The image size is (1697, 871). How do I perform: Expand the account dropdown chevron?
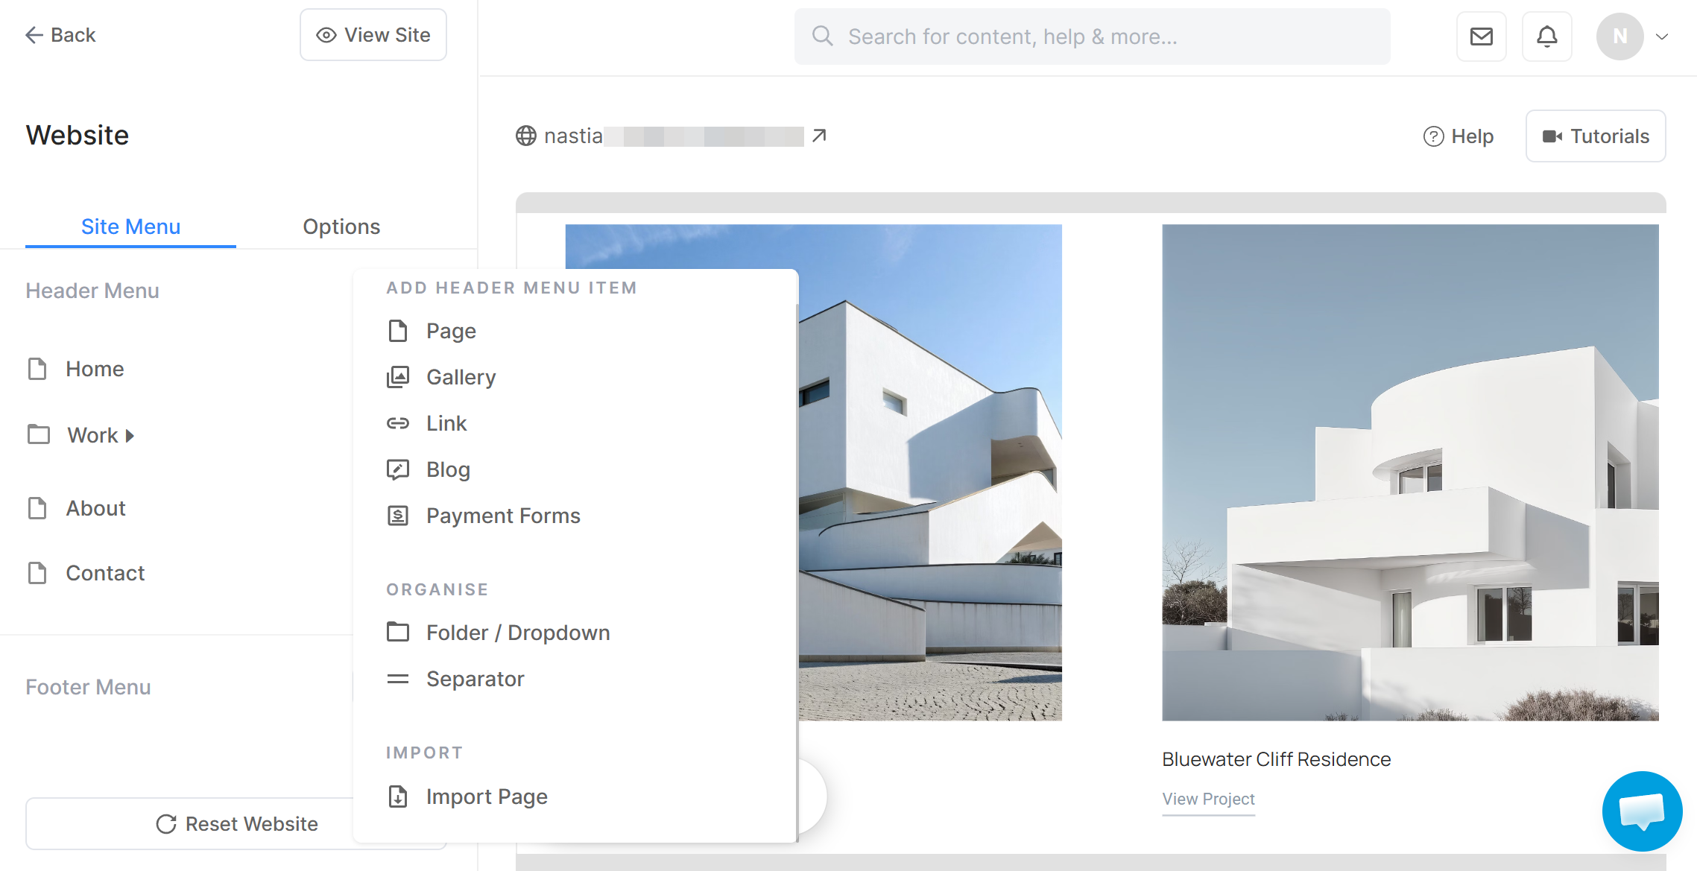[x=1661, y=36]
